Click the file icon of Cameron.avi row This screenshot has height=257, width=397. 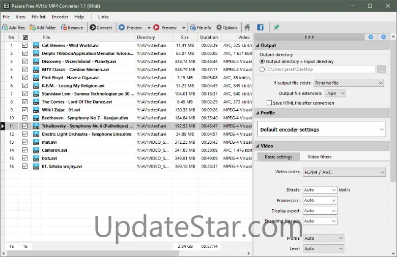36,150
